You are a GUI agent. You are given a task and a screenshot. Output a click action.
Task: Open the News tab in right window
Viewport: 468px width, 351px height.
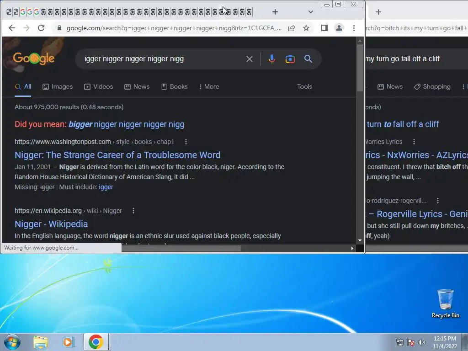point(390,86)
